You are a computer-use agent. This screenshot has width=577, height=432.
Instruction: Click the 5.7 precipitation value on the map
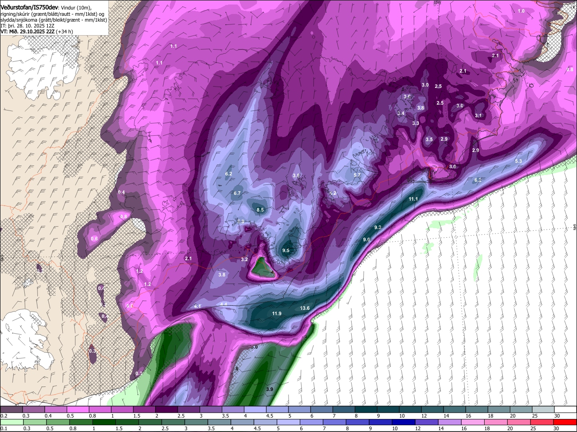357,175
